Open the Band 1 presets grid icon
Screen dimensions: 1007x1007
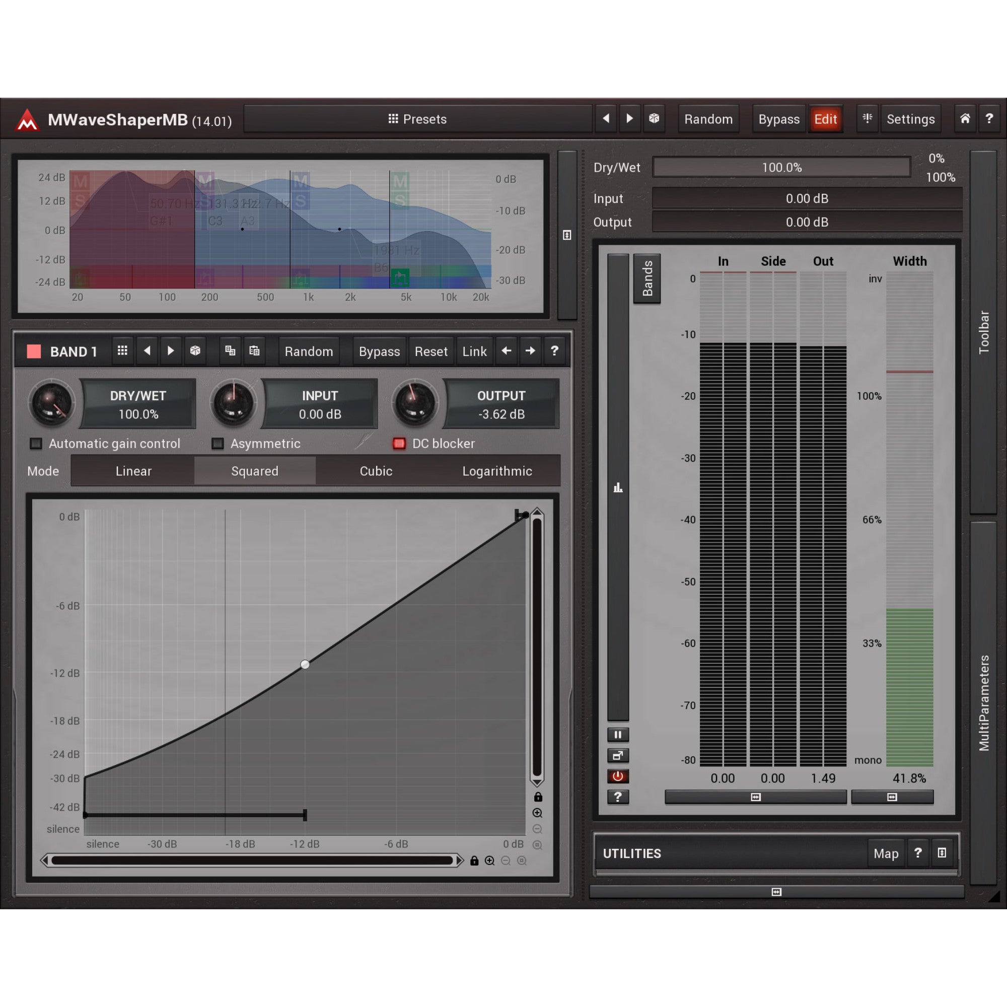(x=122, y=351)
